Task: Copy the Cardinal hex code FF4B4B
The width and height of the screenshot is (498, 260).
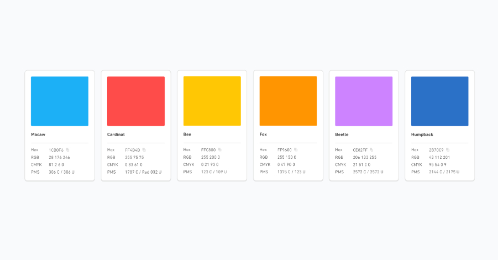Action: coord(144,150)
